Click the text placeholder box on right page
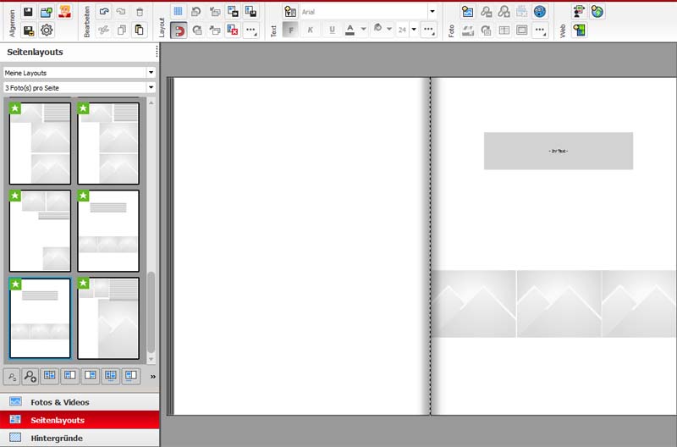The image size is (677, 447). click(x=558, y=151)
